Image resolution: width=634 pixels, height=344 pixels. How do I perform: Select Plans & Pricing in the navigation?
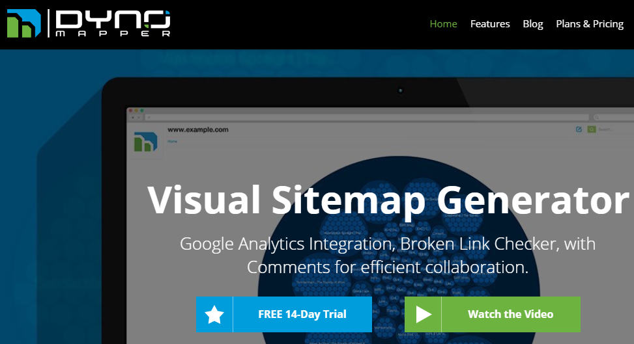[590, 24]
